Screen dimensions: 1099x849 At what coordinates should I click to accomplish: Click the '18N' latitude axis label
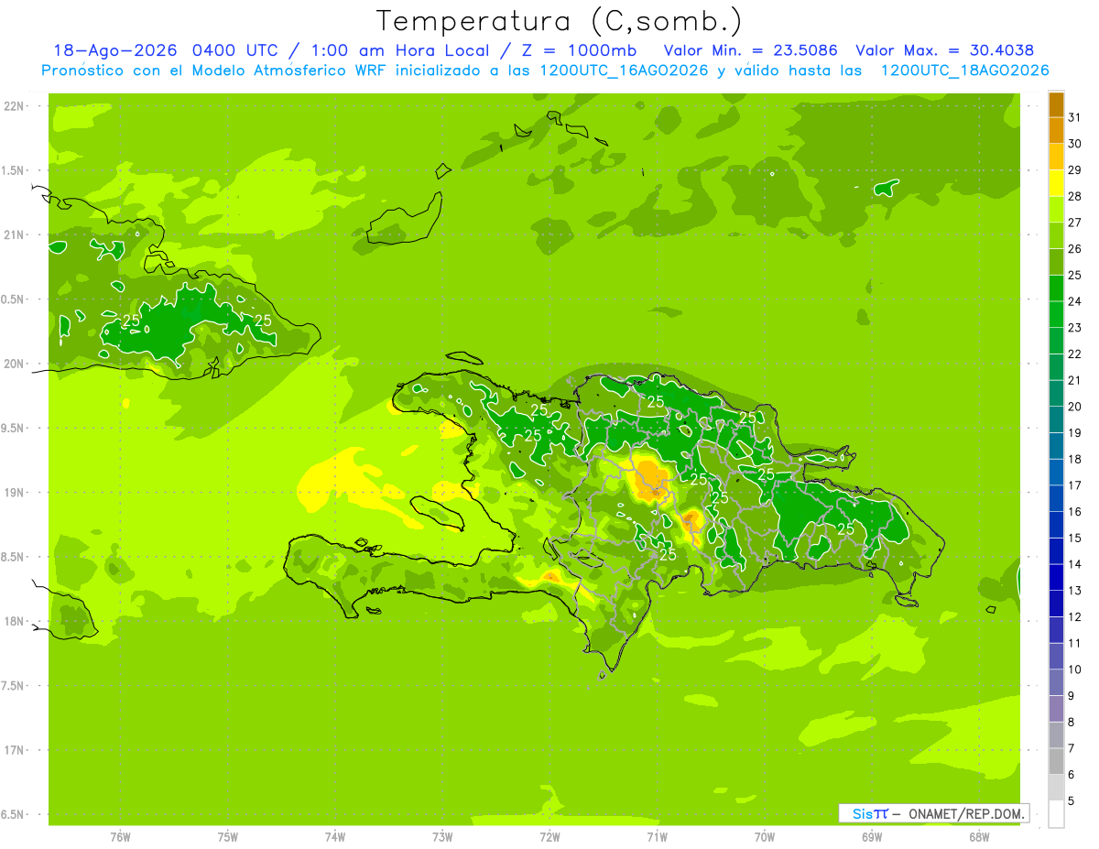tap(13, 621)
